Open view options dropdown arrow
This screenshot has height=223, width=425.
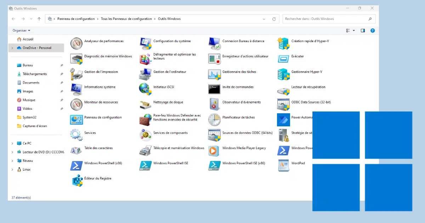tap(353, 30)
